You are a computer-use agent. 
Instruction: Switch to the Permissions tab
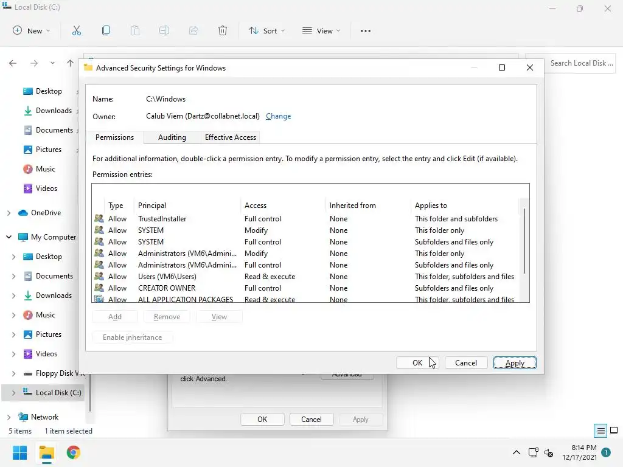114,137
